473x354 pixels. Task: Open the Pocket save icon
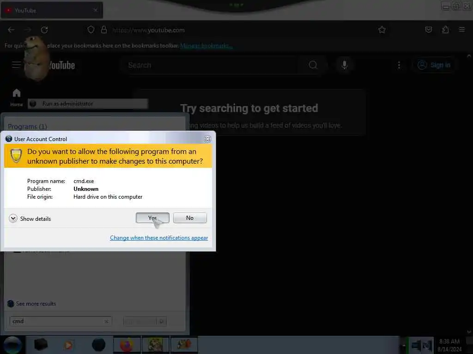[x=428, y=29]
